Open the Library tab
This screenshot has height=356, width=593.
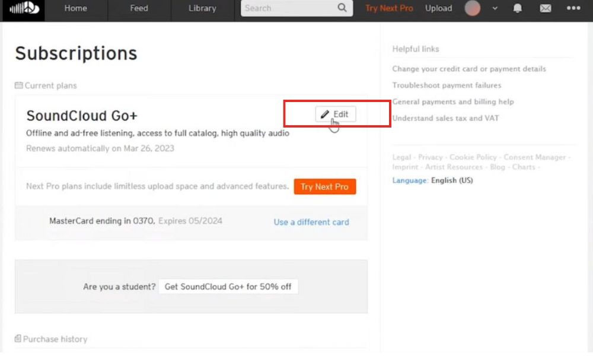click(202, 8)
